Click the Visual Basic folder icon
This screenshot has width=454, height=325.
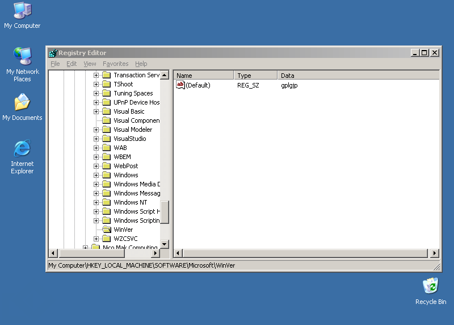tap(107, 111)
